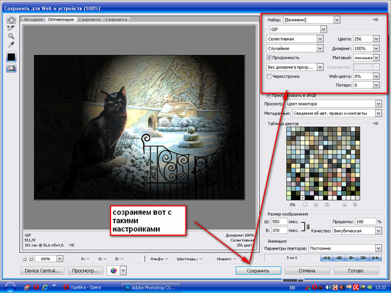The height and width of the screenshot is (293, 391).
Task: Click the zoom out minus icon
Action: pyautogui.click(x=24, y=258)
